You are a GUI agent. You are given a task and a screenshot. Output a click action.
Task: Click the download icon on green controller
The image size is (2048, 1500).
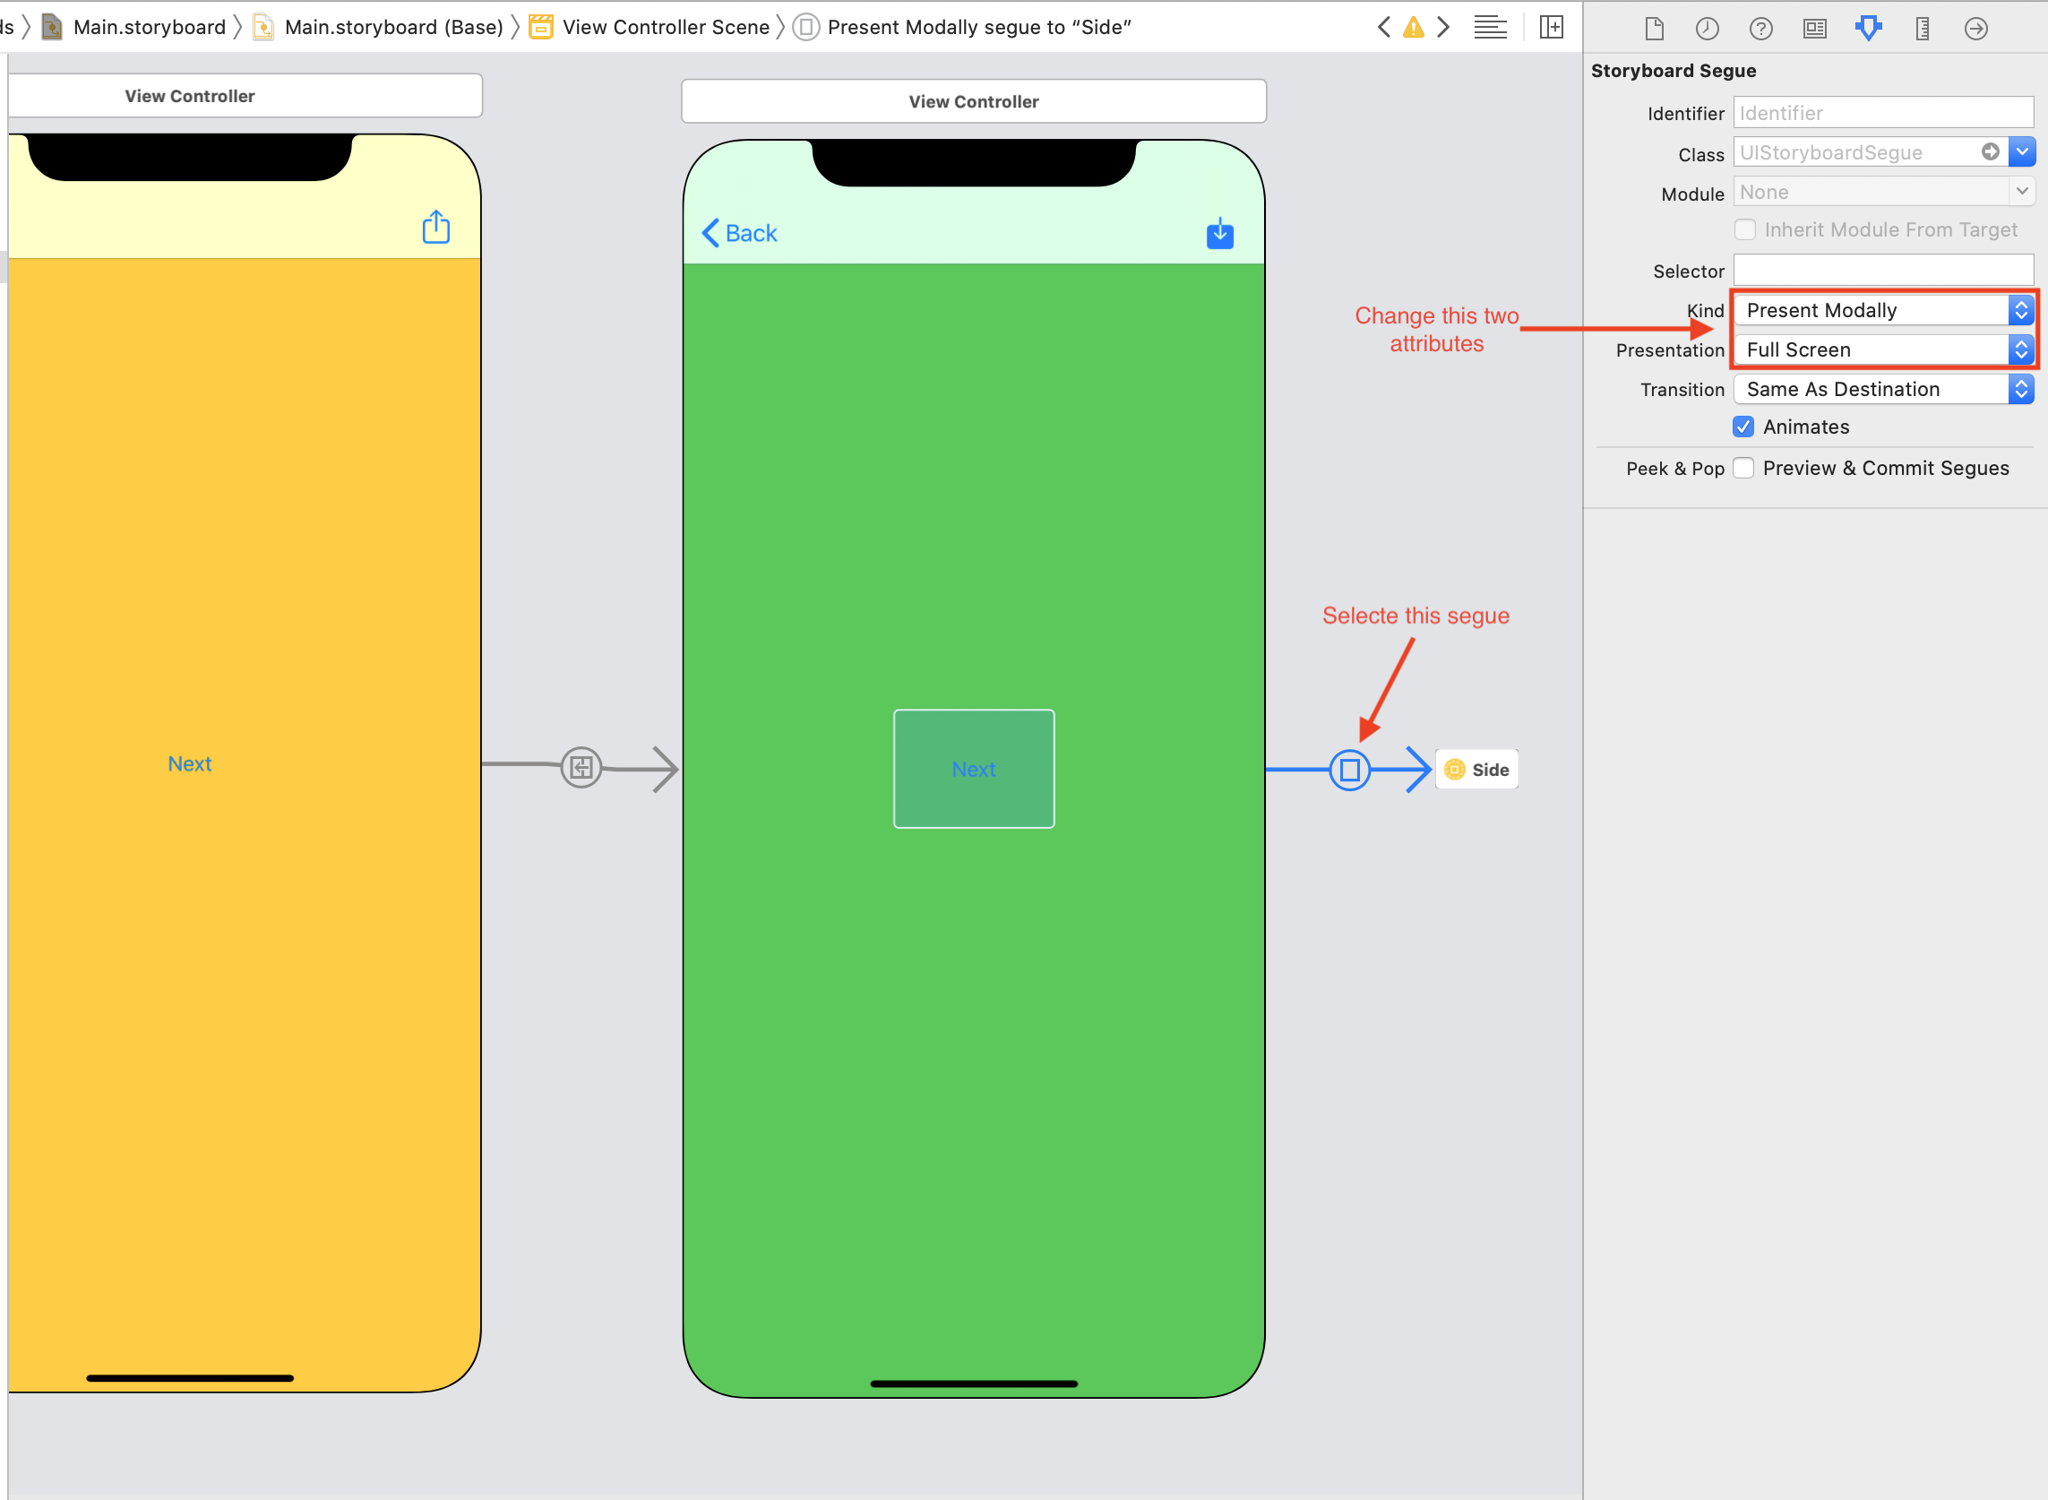(1221, 234)
